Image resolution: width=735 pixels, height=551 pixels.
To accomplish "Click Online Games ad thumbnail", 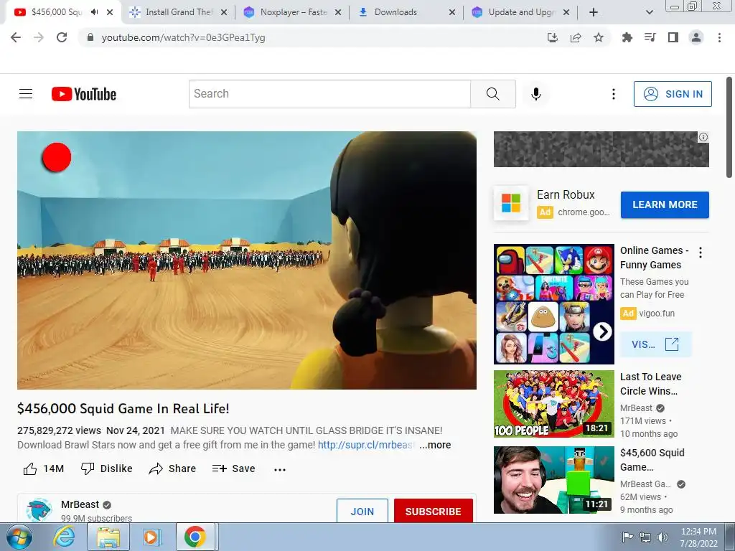I will (553, 303).
